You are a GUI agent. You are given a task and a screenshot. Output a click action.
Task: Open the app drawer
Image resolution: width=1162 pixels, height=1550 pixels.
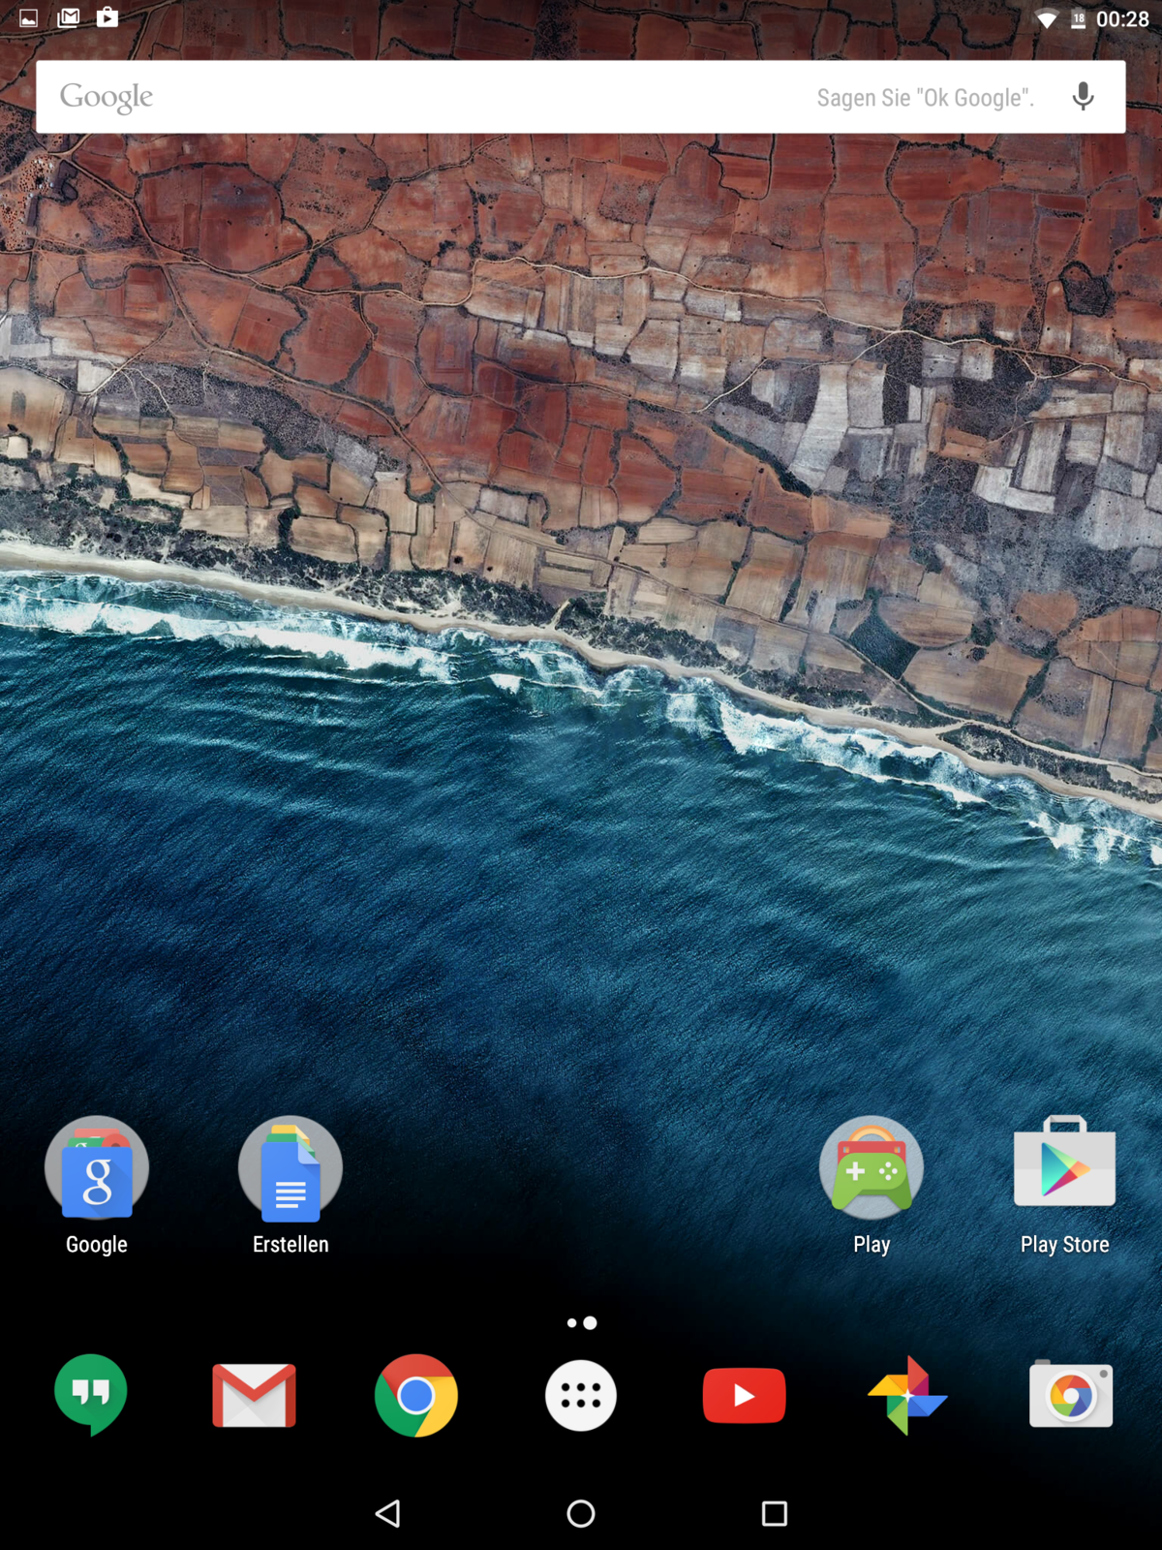click(x=581, y=1395)
